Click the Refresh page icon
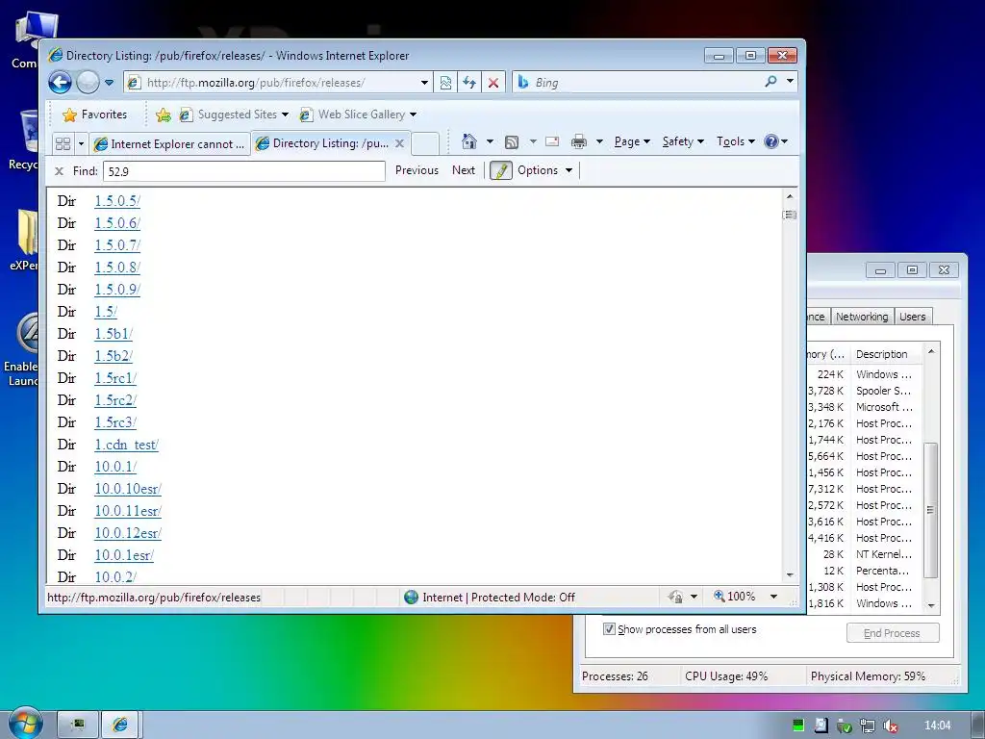 point(469,83)
